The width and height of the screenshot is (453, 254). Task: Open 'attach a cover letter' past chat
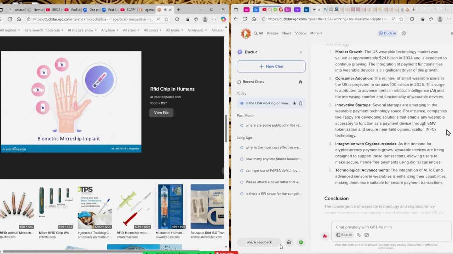point(271,182)
